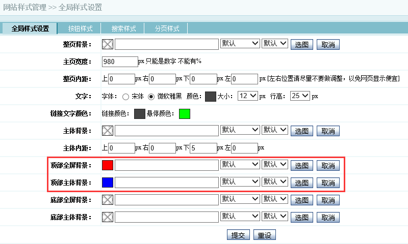Open the dark 链接颜色 color picker

coord(139,113)
